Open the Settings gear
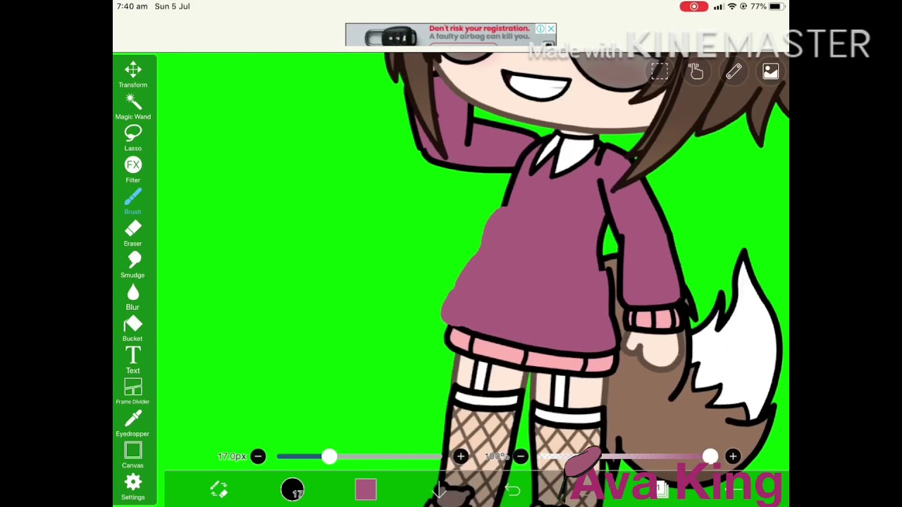 click(132, 487)
